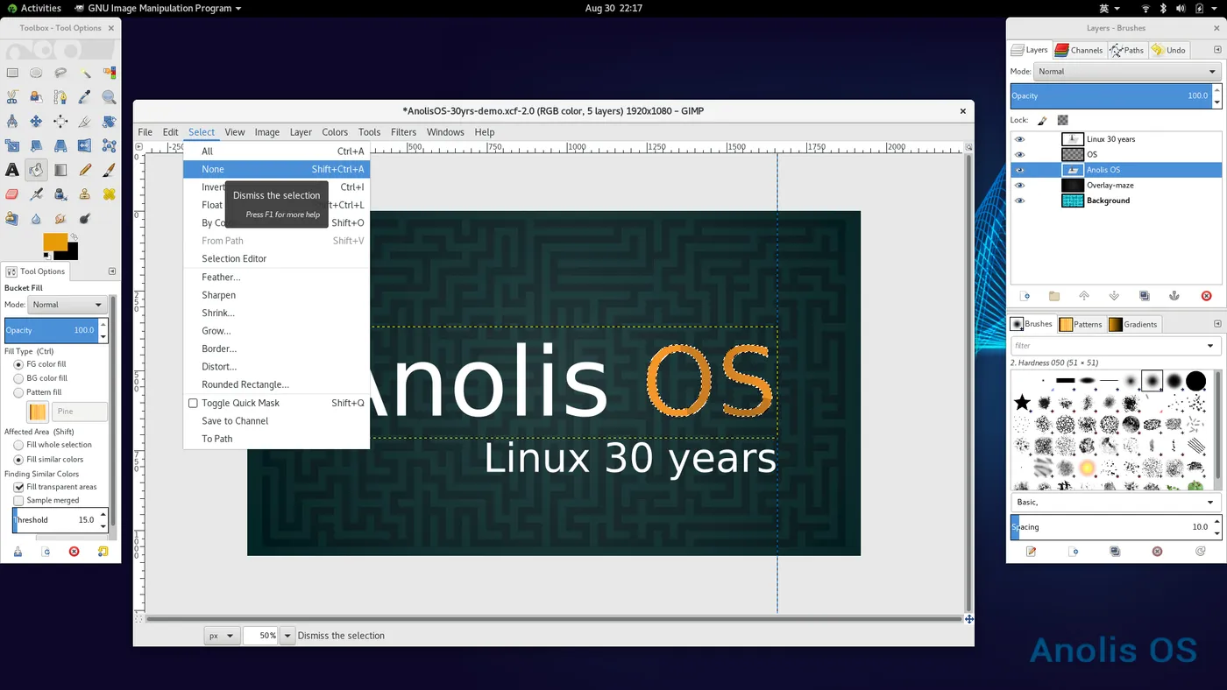The image size is (1227, 690).
Task: Select the Text tool
Action: tap(12, 170)
